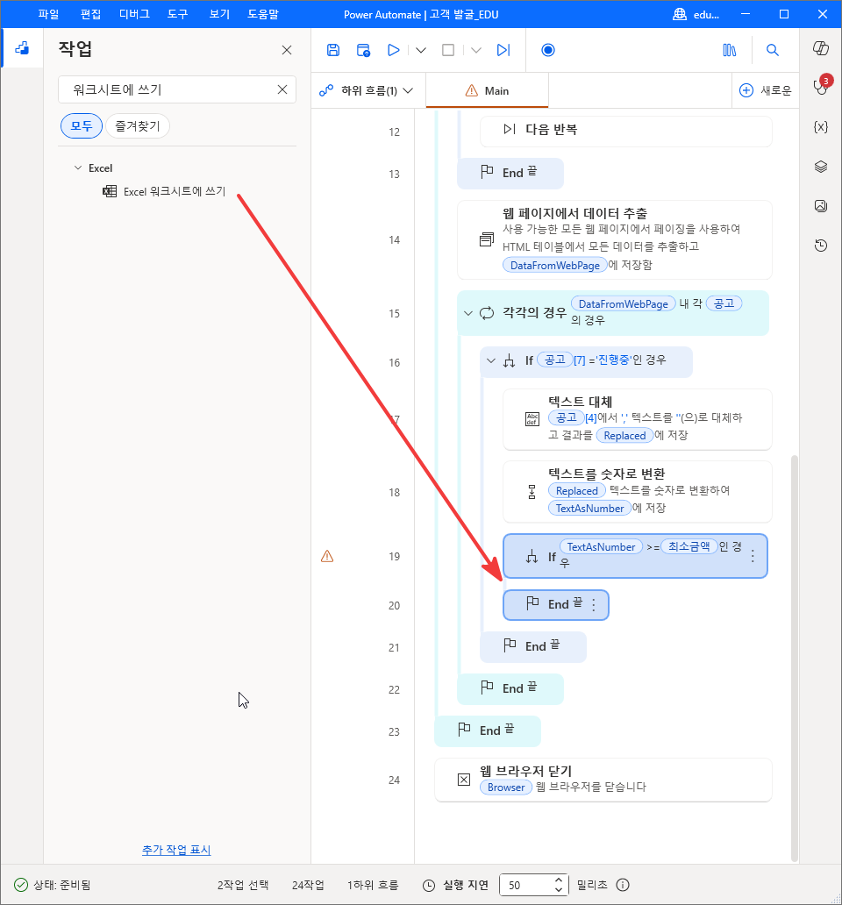Select the '텍스트 대체' action

point(637,419)
